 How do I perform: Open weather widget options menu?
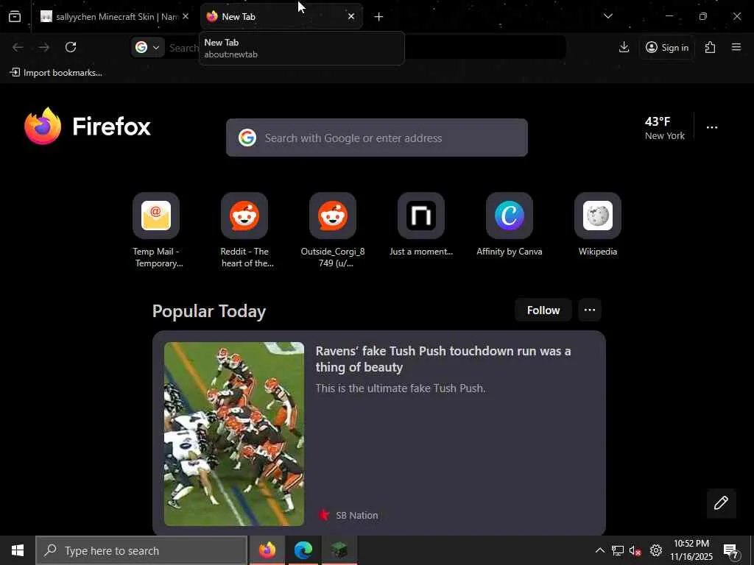tap(712, 127)
